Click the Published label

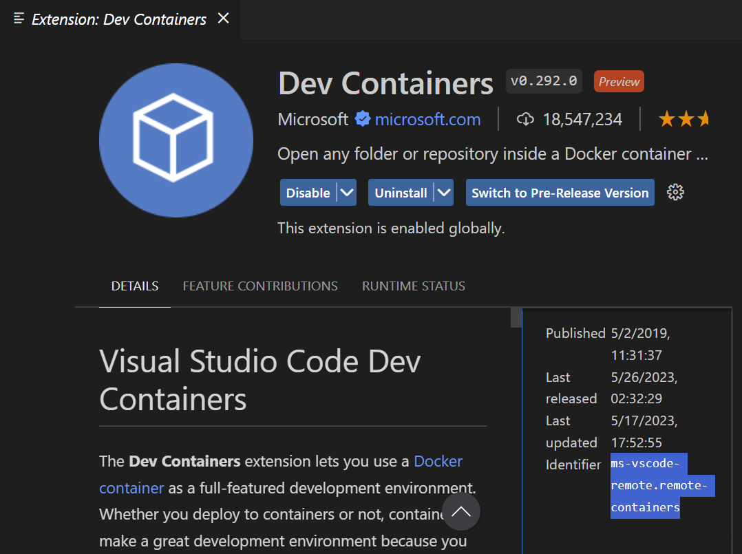coord(575,333)
